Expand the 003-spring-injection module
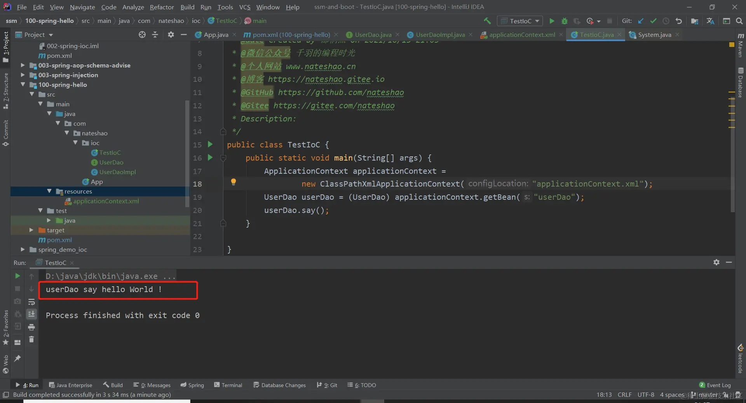The width and height of the screenshot is (746, 403). [x=23, y=75]
